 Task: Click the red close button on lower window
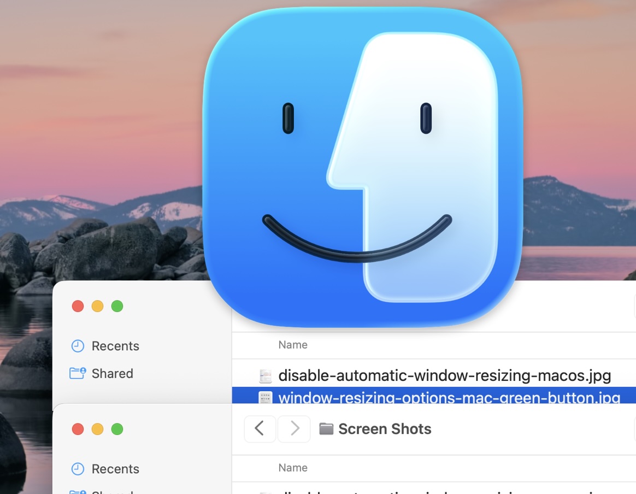pos(78,429)
